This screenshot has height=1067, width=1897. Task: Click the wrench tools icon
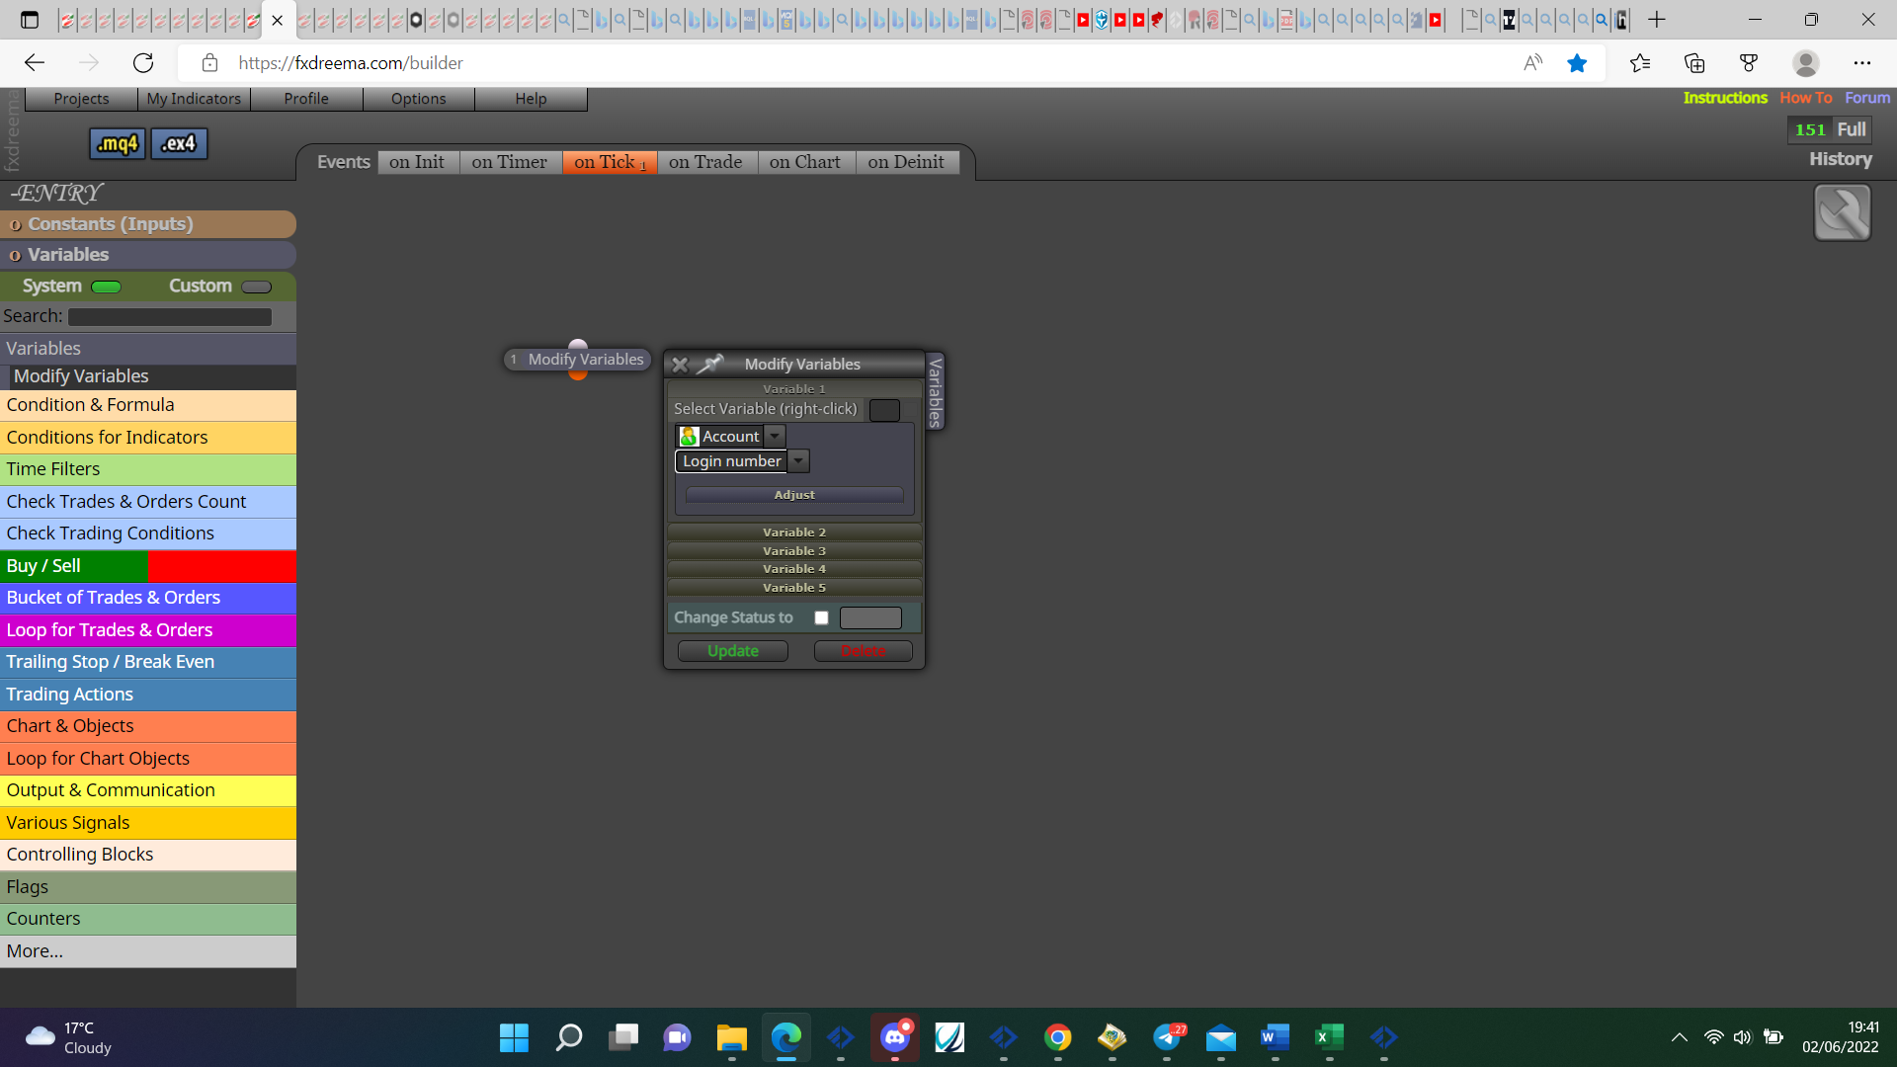coord(1842,212)
